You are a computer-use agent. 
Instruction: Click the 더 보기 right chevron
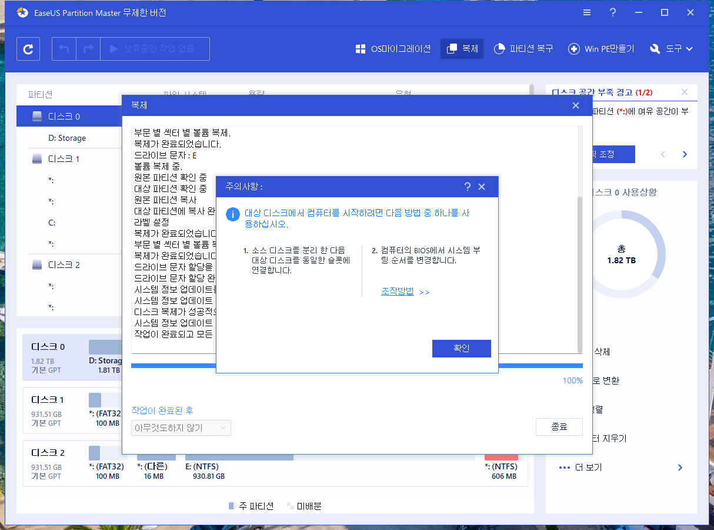tap(680, 468)
